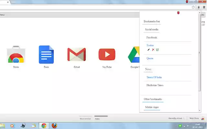207x129 pixels.
Task: Open the Quora bookmark link
Action: pos(150,58)
